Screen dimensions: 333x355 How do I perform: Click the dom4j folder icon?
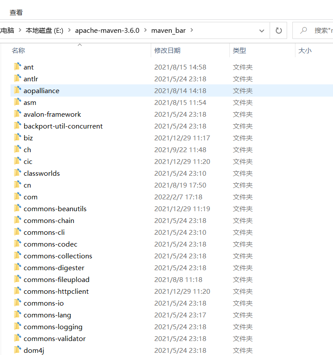point(17,350)
